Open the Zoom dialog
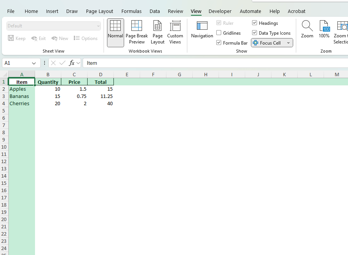The height and width of the screenshot is (255, 348). pyautogui.click(x=307, y=30)
